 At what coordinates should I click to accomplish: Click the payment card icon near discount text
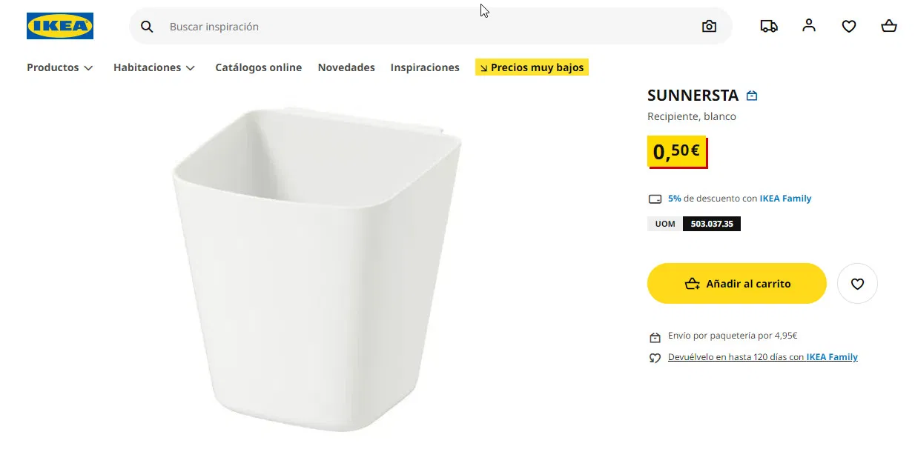[x=655, y=198]
